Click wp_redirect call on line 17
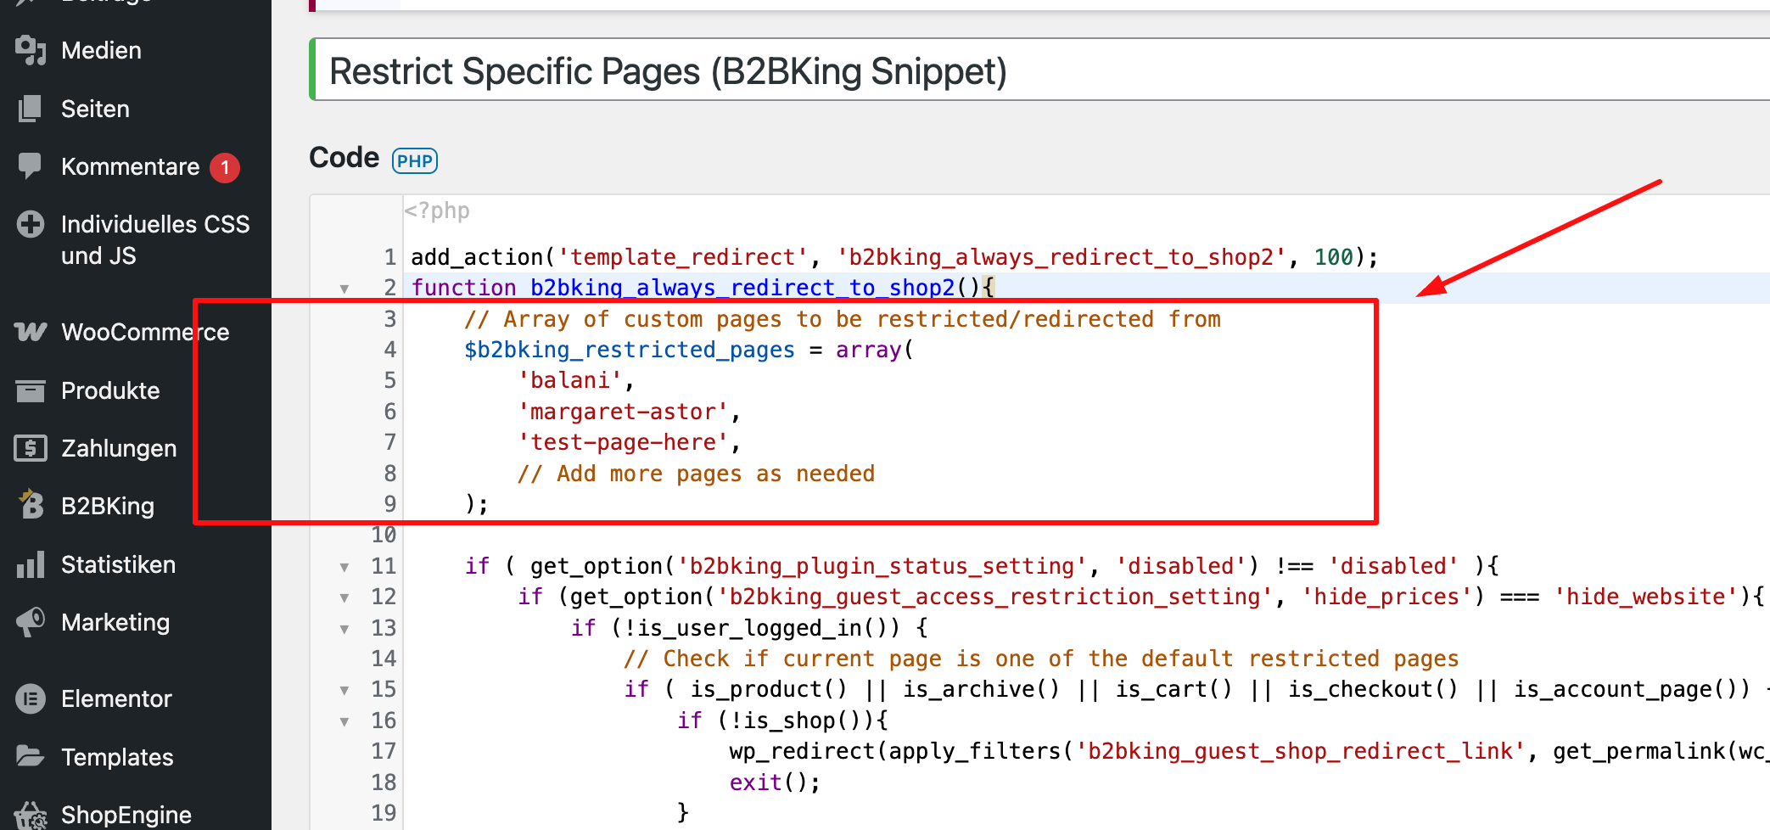 pos(1249,751)
